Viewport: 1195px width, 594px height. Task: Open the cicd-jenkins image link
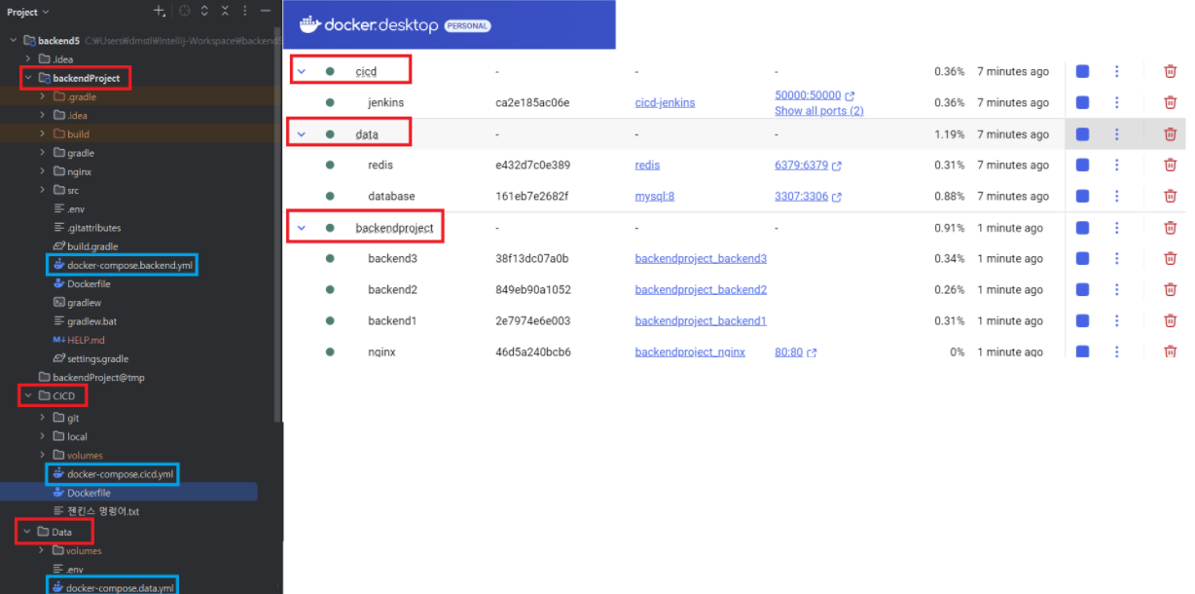click(665, 102)
